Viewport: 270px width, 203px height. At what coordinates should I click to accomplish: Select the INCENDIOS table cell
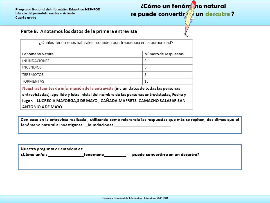tap(81, 68)
